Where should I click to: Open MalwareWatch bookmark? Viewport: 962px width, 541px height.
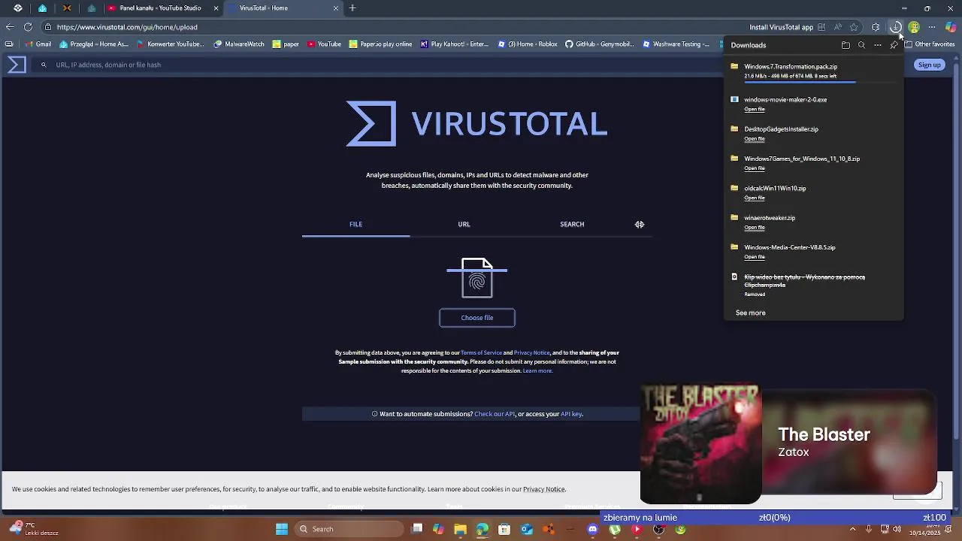[x=240, y=44]
